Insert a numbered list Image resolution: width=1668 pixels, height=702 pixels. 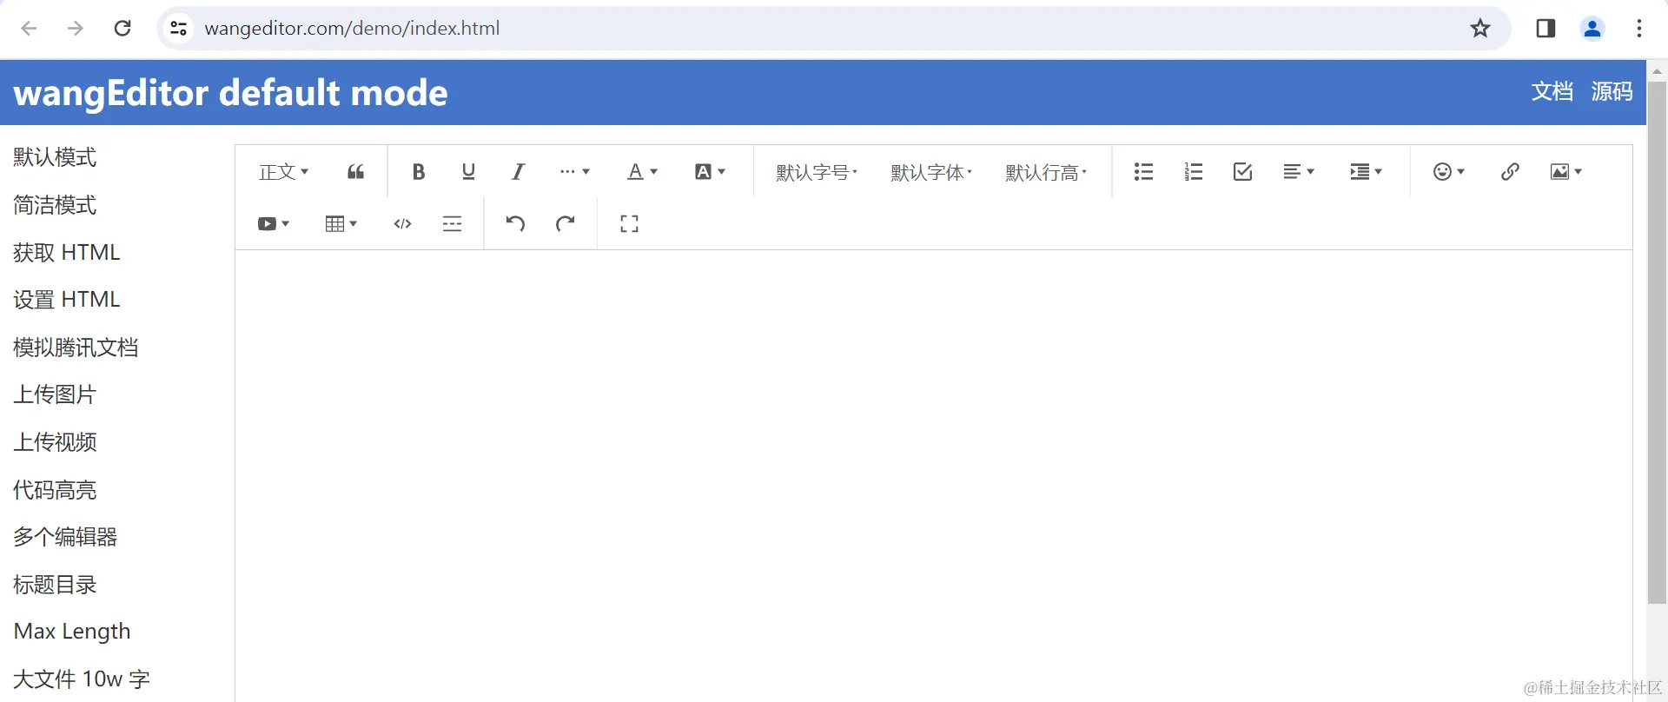pos(1194,172)
